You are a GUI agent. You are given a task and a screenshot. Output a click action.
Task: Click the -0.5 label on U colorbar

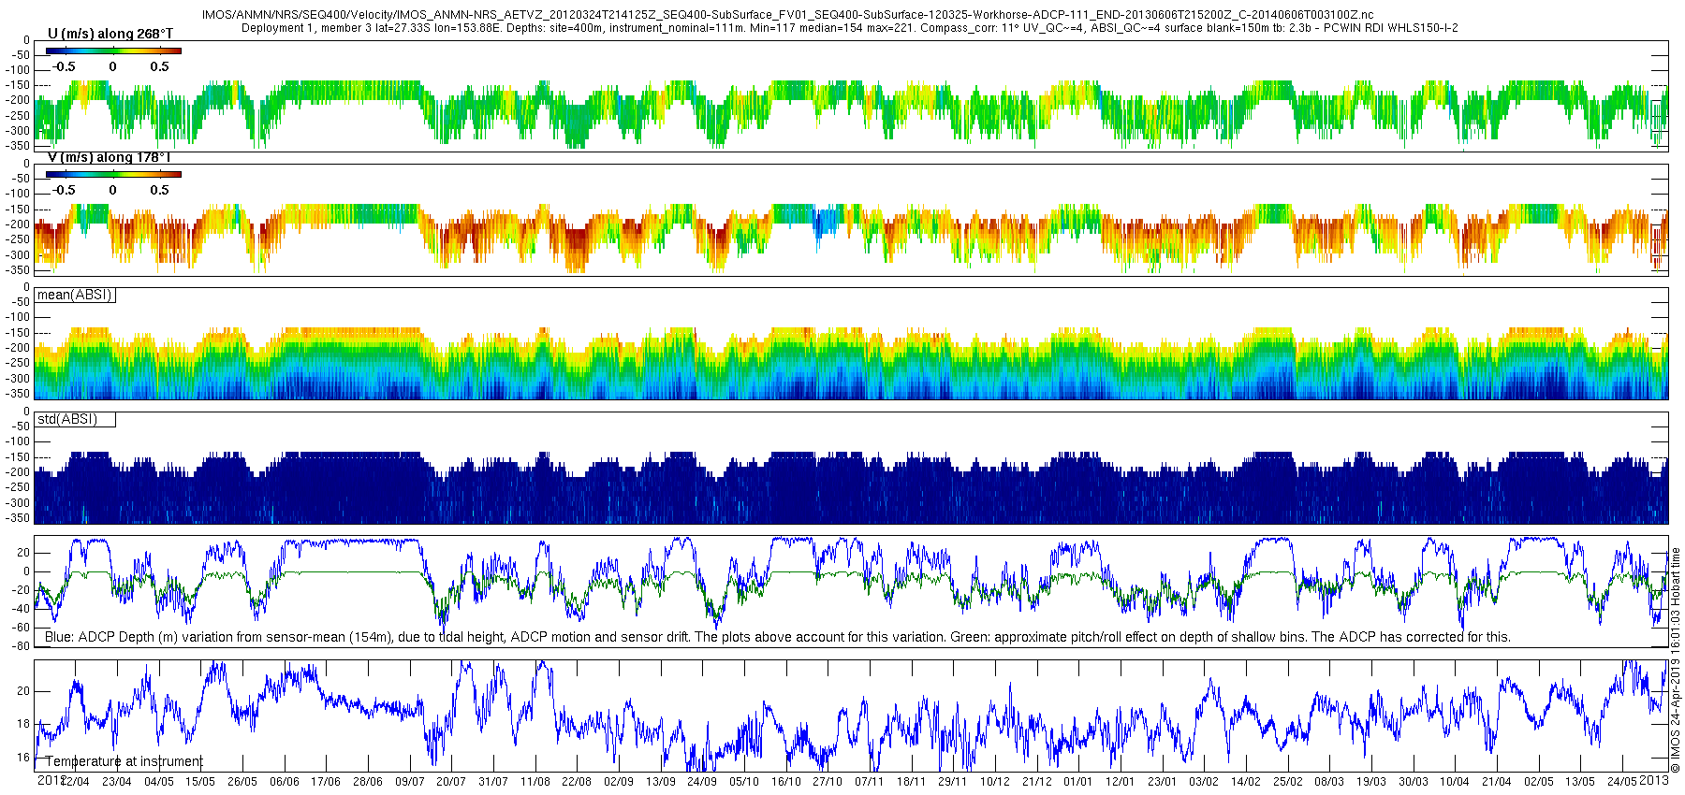point(64,66)
